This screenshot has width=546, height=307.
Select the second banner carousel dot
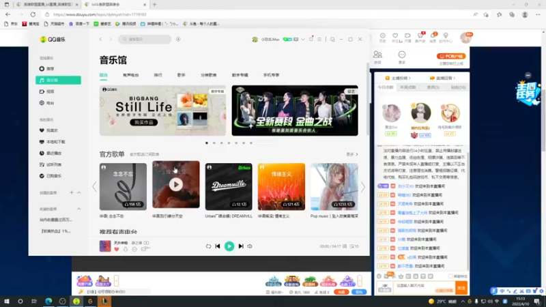(x=214, y=143)
